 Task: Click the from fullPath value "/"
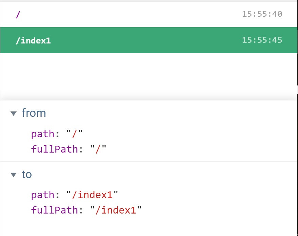(99, 149)
